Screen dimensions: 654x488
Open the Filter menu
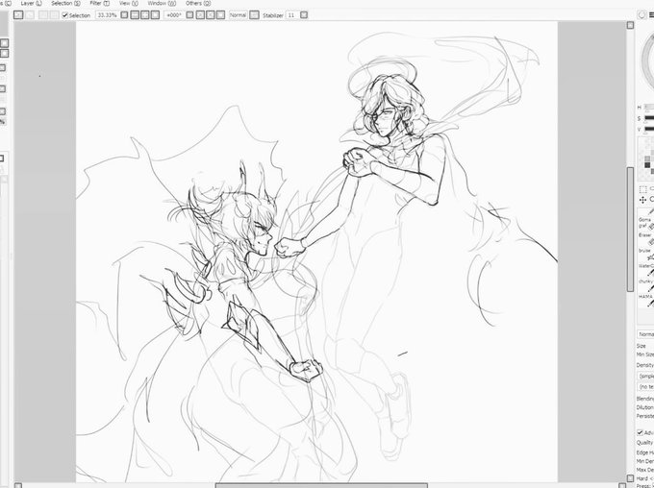click(100, 3)
